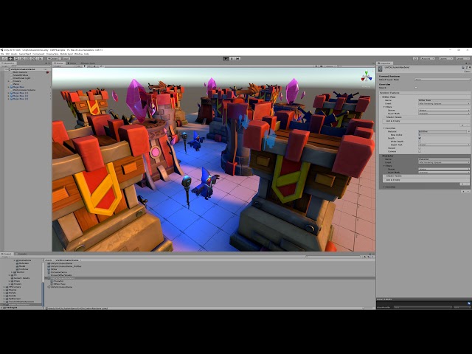Click the Pass Index input field

tap(444, 135)
